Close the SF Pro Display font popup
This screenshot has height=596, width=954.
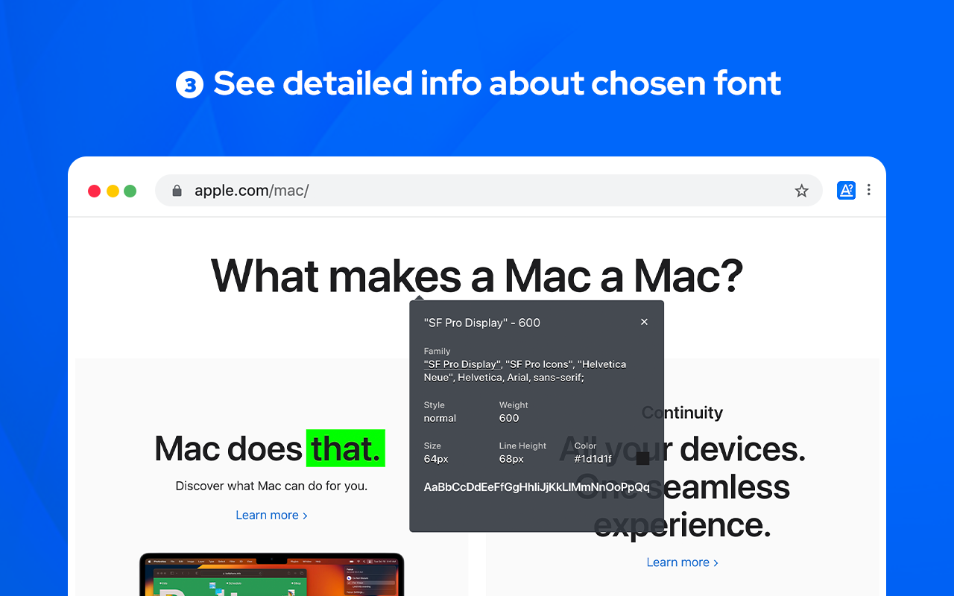(644, 321)
